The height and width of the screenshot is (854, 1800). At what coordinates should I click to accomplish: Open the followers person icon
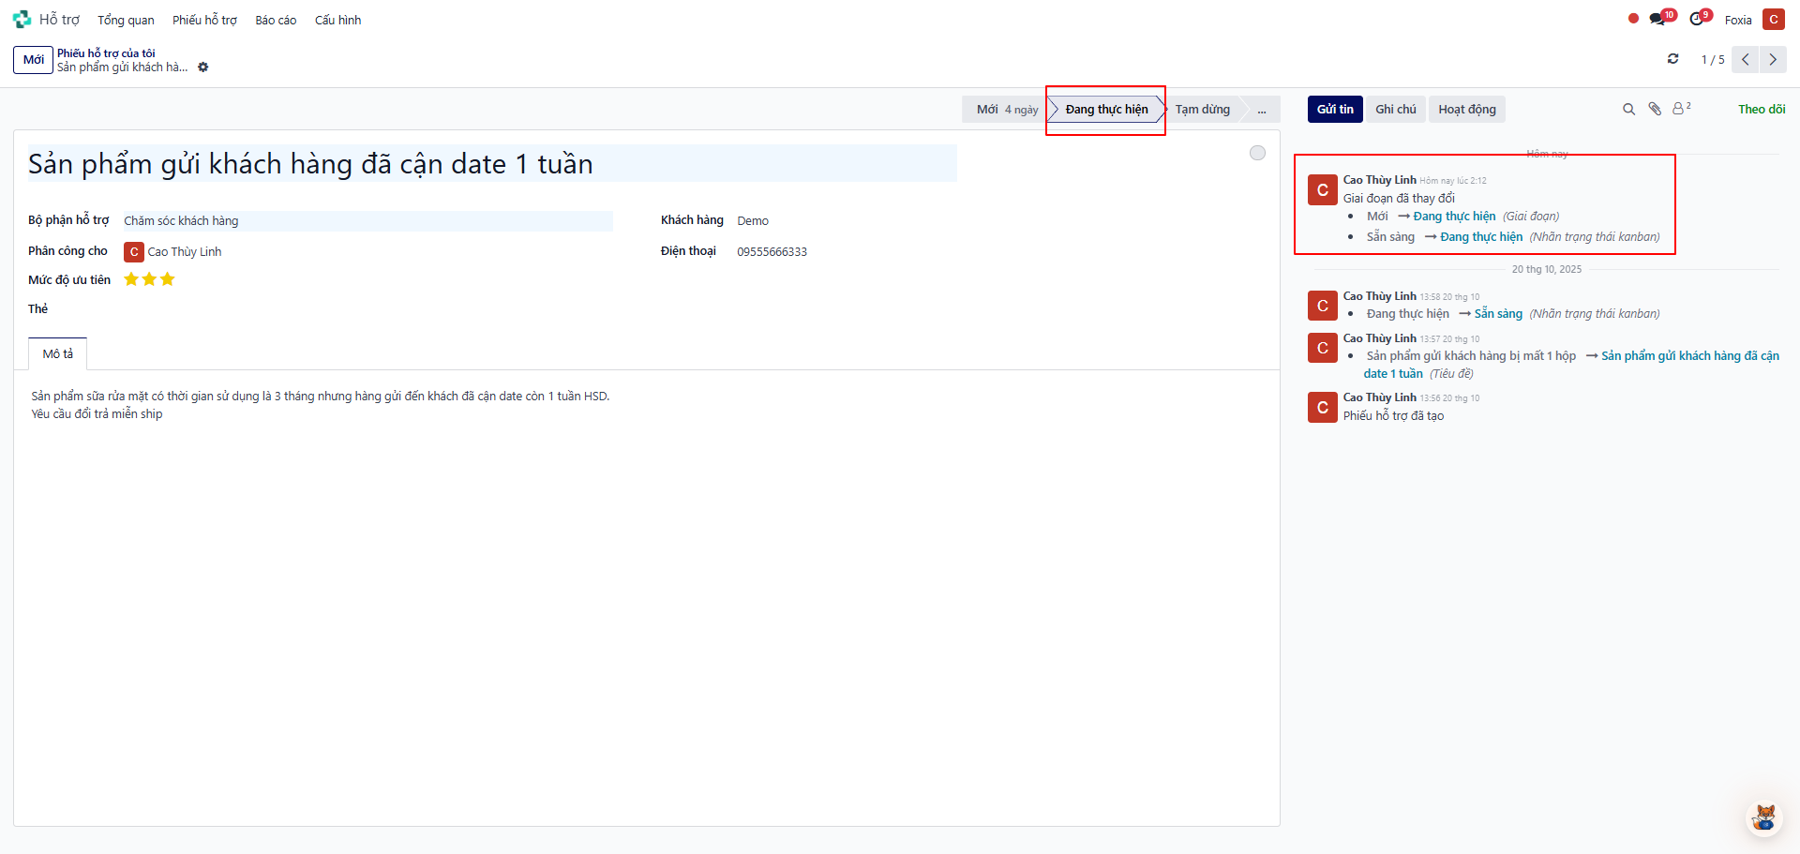click(1680, 109)
